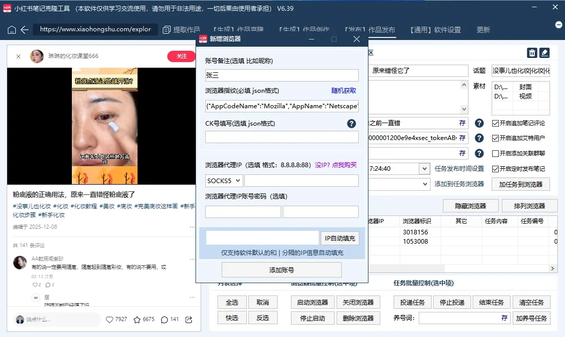Click help icon beside 之前一直错 field
The height and width of the screenshot is (337, 565).
click(479, 123)
